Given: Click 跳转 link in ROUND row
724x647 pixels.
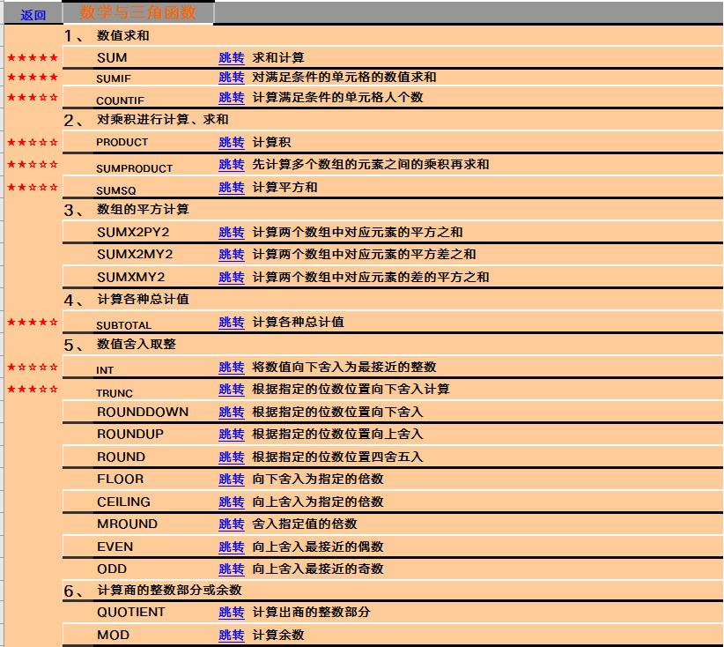Looking at the screenshot, I should pos(232,457).
